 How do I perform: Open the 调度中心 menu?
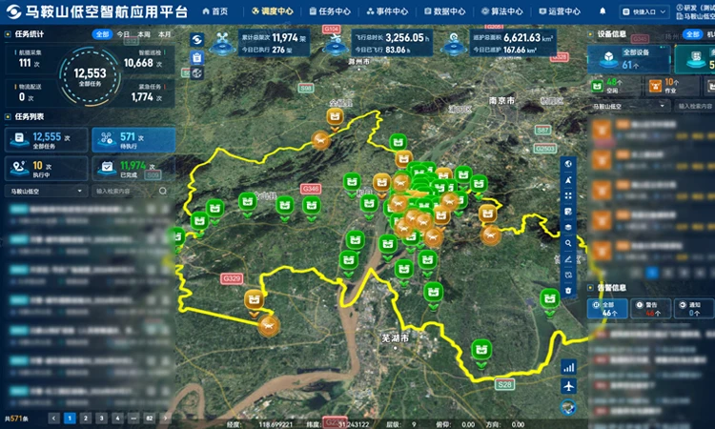point(273,10)
